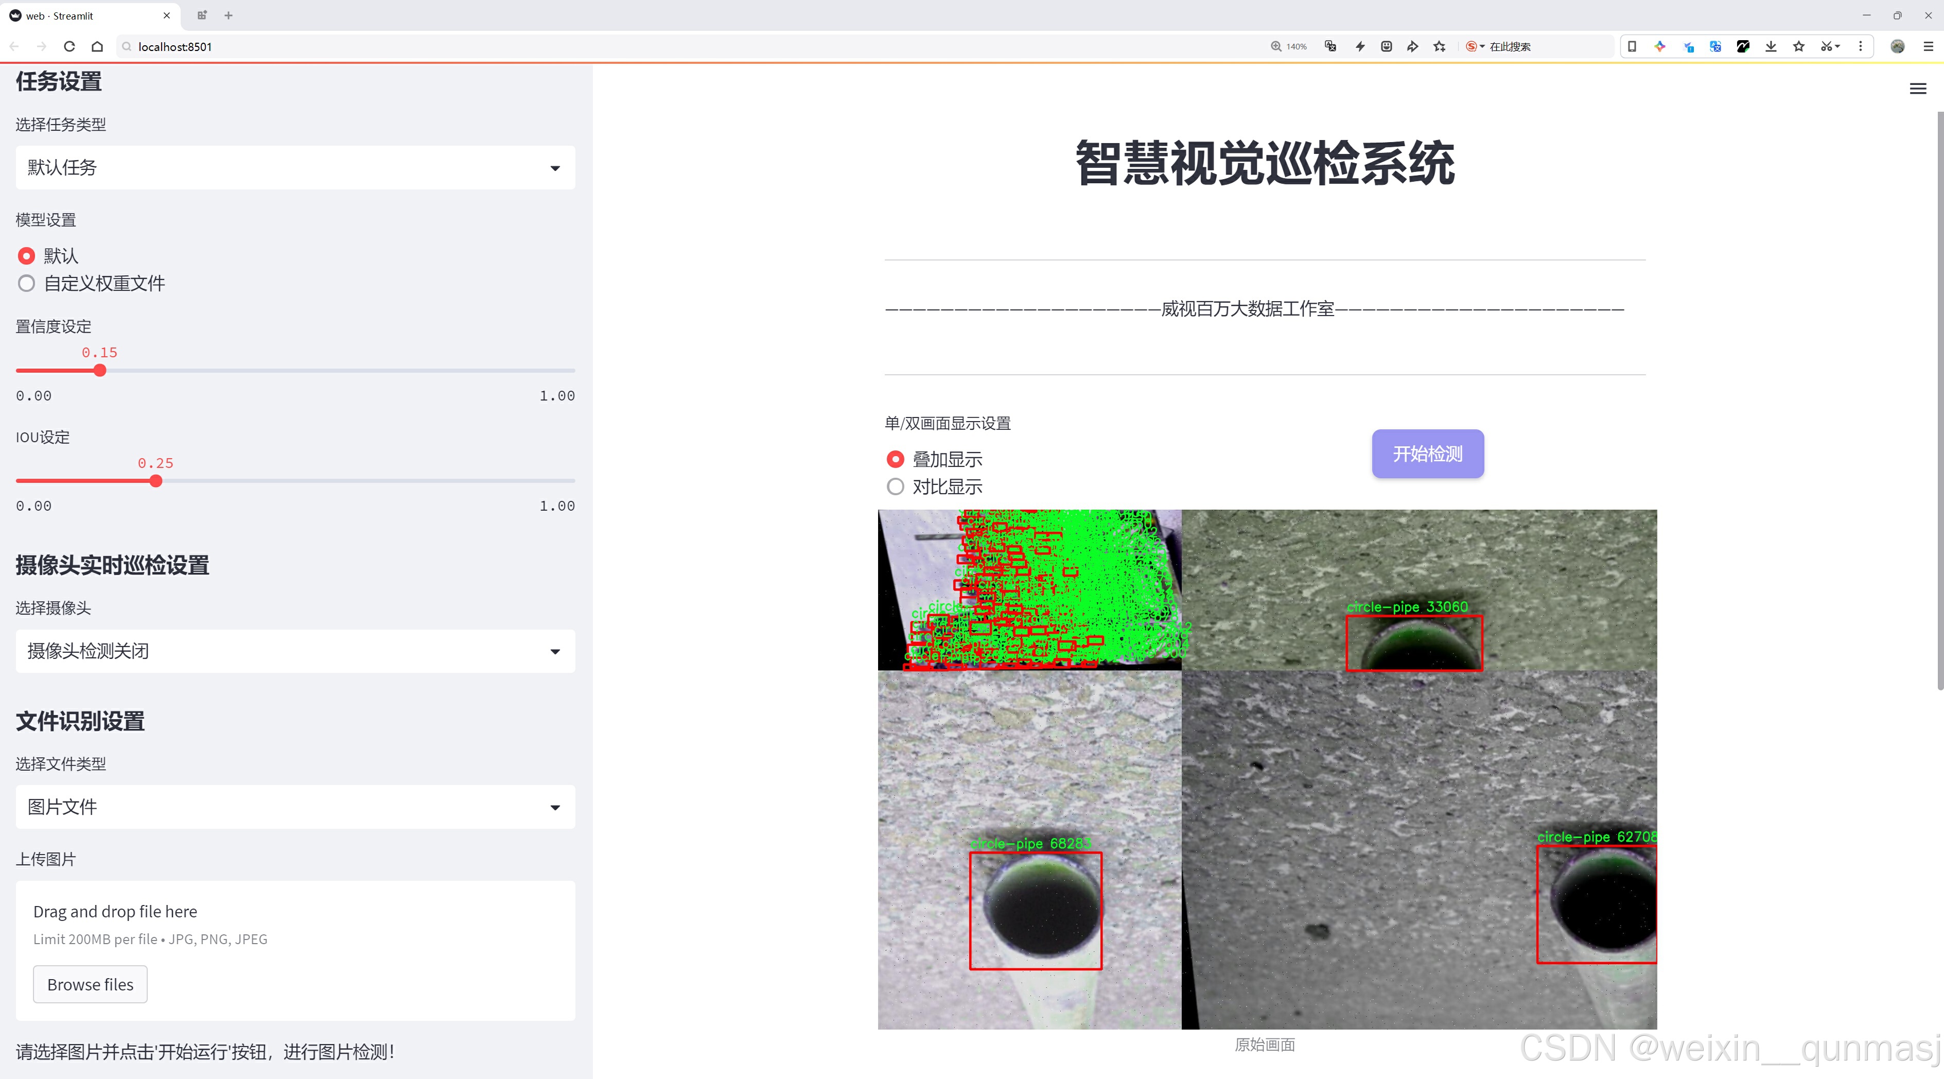Select 对比显示 display mode
Image resolution: width=1944 pixels, height=1079 pixels.
pyautogui.click(x=895, y=486)
